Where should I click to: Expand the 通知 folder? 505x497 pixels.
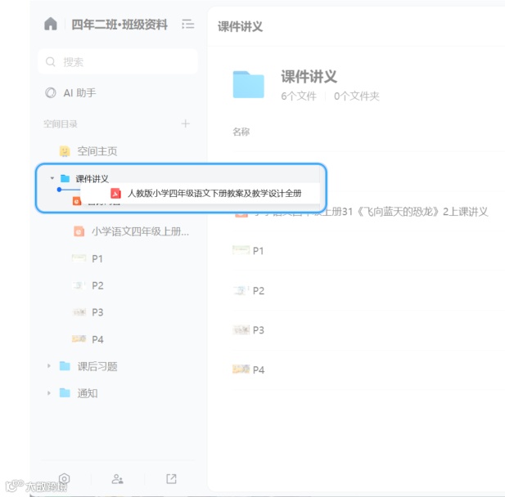click(x=49, y=392)
